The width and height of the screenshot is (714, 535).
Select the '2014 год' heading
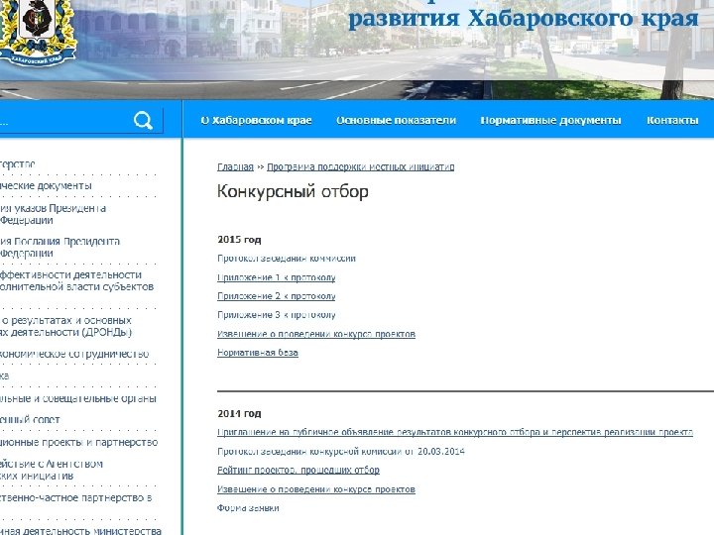[239, 414]
